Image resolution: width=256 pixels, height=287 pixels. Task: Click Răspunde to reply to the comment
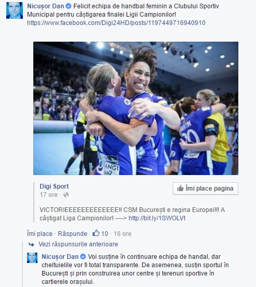[72, 234]
